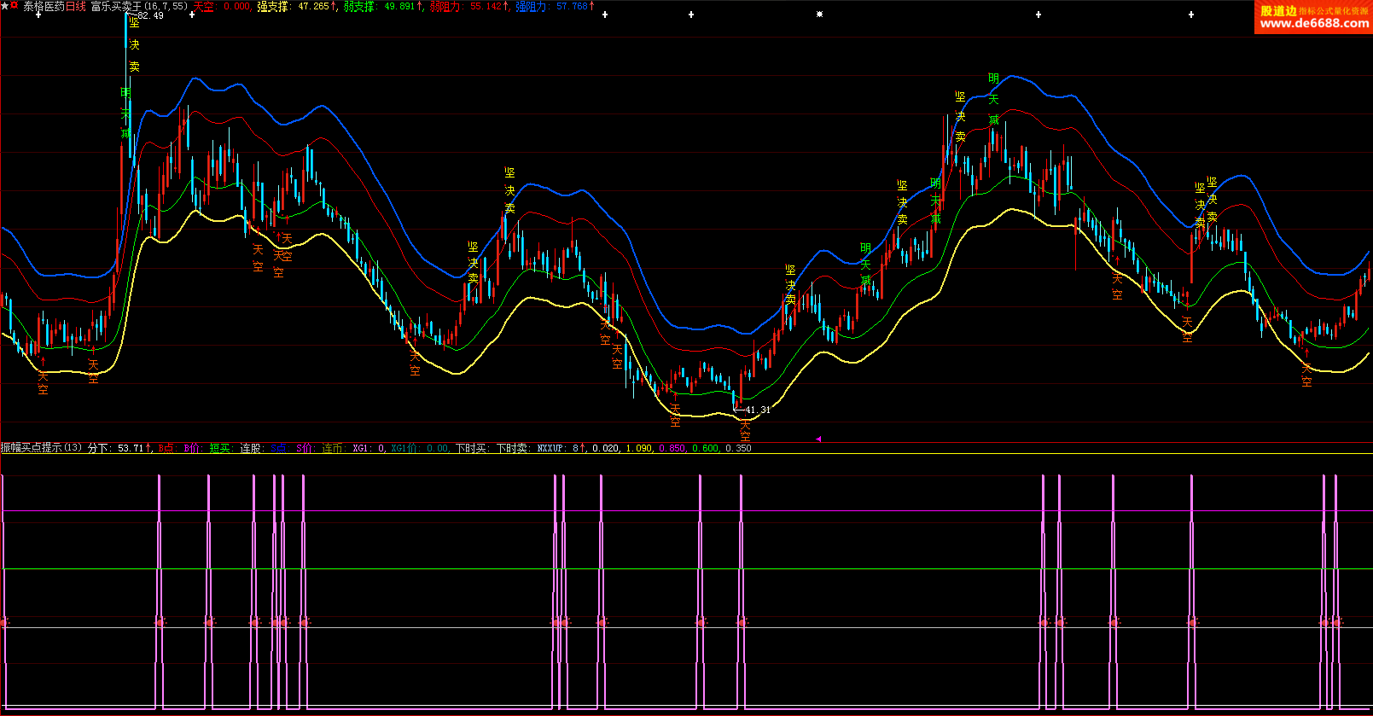Image resolution: width=1373 pixels, height=716 pixels.
Task: Open the 富乐买卖王 indicator parameters
Action: 116,6
